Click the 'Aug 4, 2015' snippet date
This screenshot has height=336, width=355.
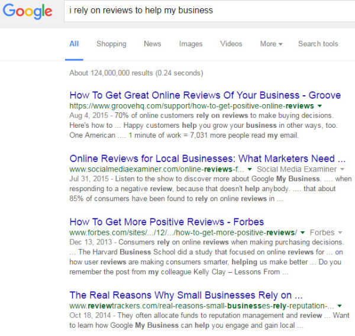[x=89, y=115]
